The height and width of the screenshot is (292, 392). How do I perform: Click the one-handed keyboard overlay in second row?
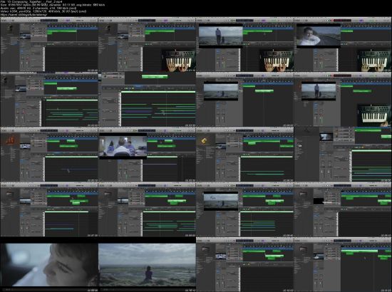coord(374,115)
